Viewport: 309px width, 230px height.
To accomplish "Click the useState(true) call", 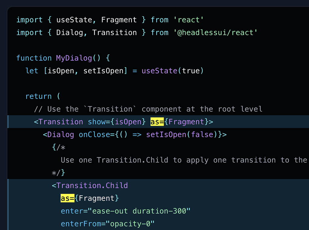I will 173,71.
